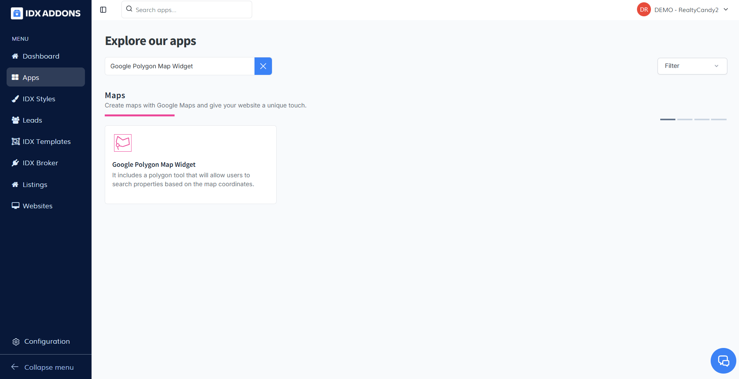The image size is (739, 379).
Task: Click the Leads people icon
Action: pyautogui.click(x=16, y=120)
